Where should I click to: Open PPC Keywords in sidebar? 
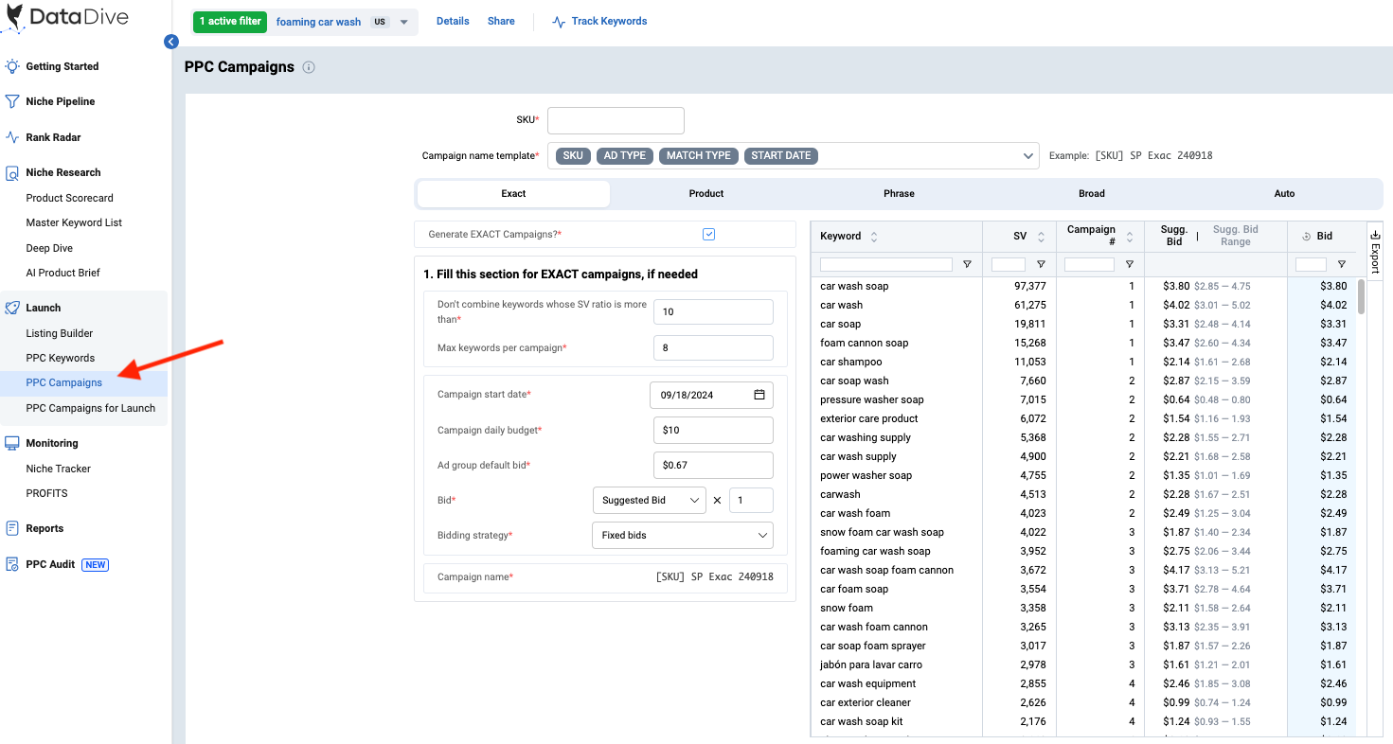(61, 358)
